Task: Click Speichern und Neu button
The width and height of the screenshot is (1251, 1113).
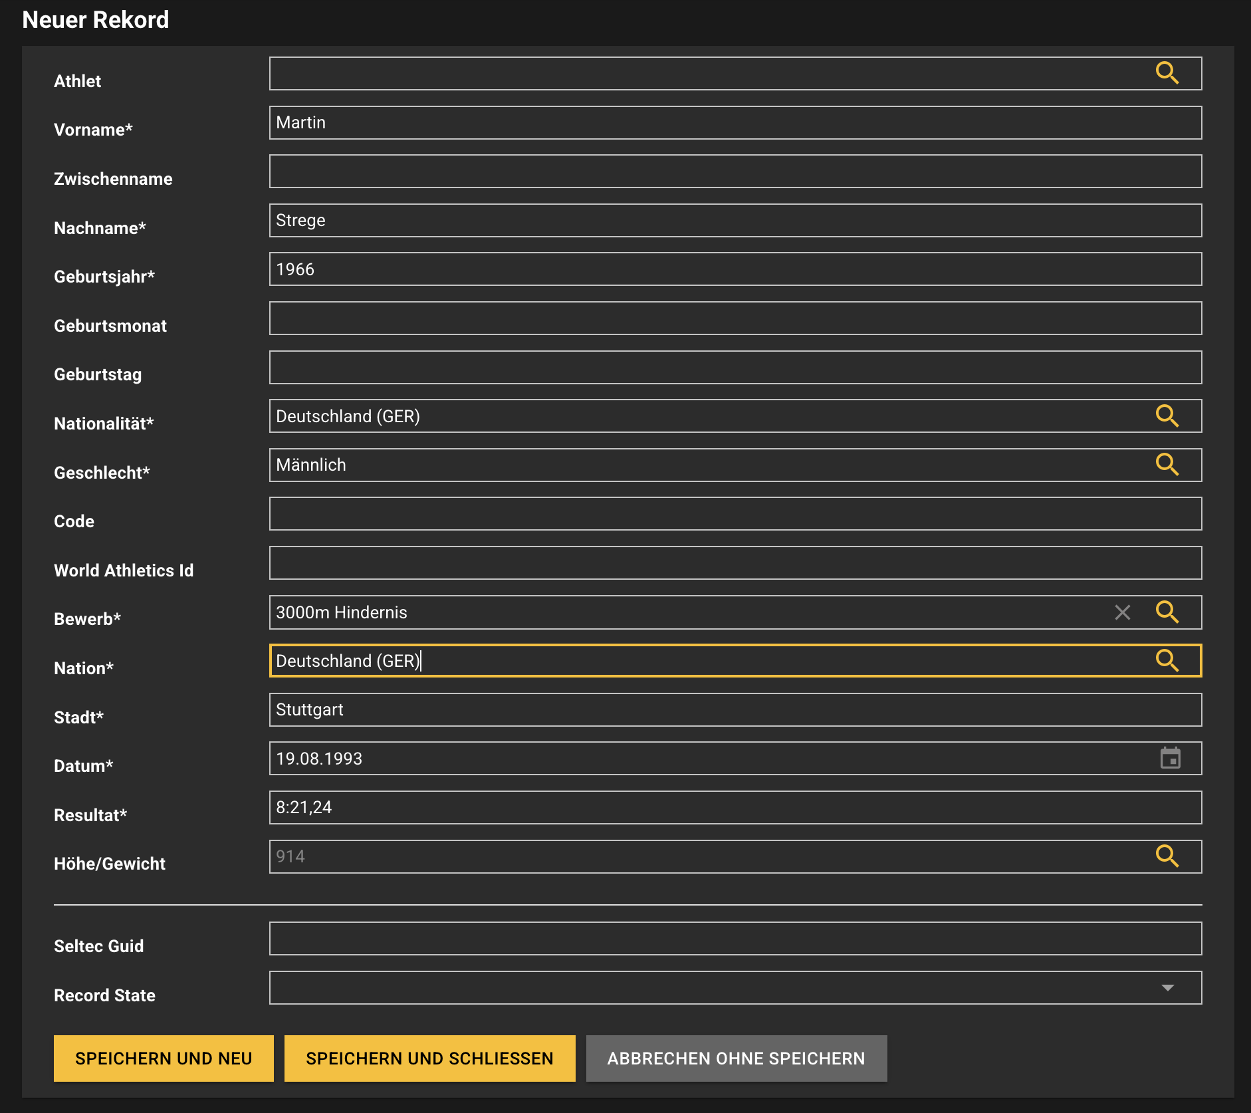Action: pyautogui.click(x=164, y=1058)
